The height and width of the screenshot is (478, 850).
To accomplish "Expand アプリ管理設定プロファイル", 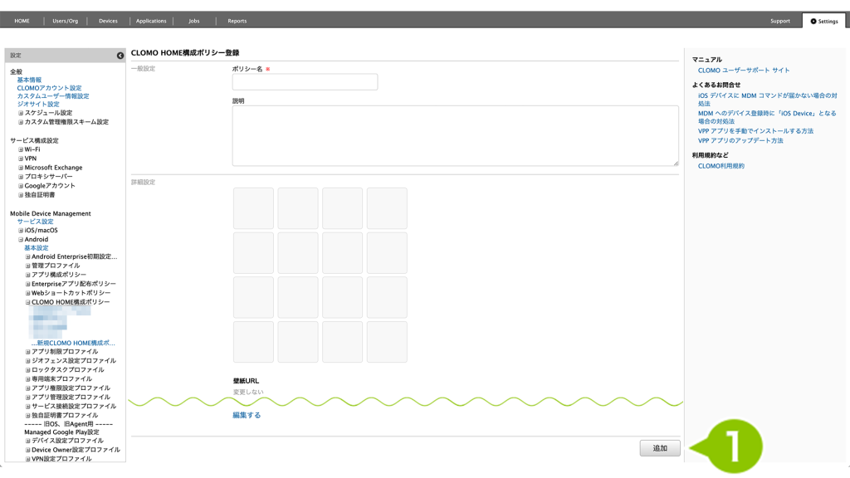I will click(x=27, y=398).
